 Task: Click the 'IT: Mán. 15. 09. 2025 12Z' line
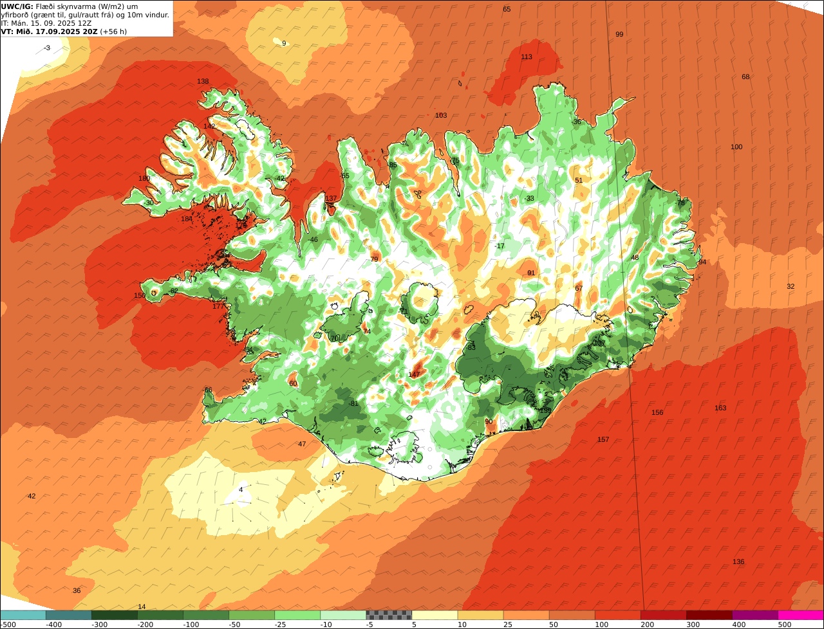click(x=46, y=23)
